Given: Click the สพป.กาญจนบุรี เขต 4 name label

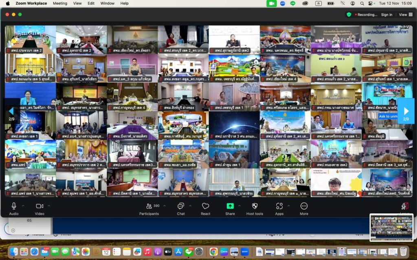Looking at the screenshot, I should click(x=126, y=108).
